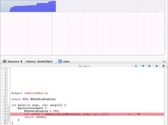Click the main.m file title

tap(86, 66)
